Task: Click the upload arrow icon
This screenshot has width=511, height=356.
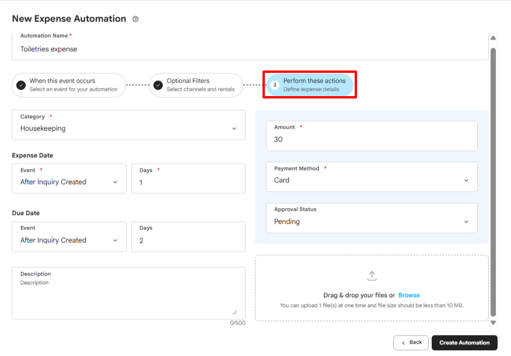Action: pos(372,276)
